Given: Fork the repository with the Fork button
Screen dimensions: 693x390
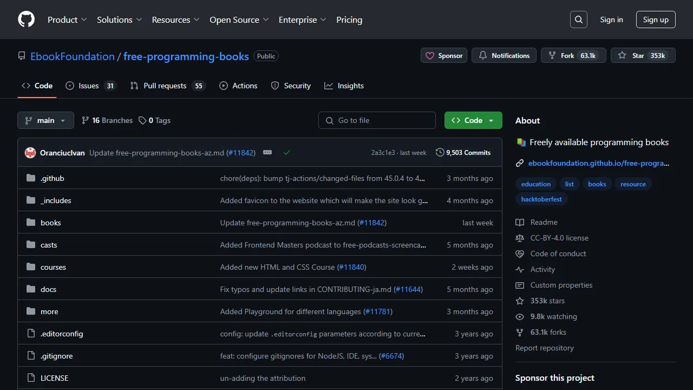Looking at the screenshot, I should click(573, 55).
